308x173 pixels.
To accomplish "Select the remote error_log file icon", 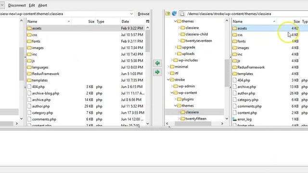I will pyautogui.click(x=234, y=119).
